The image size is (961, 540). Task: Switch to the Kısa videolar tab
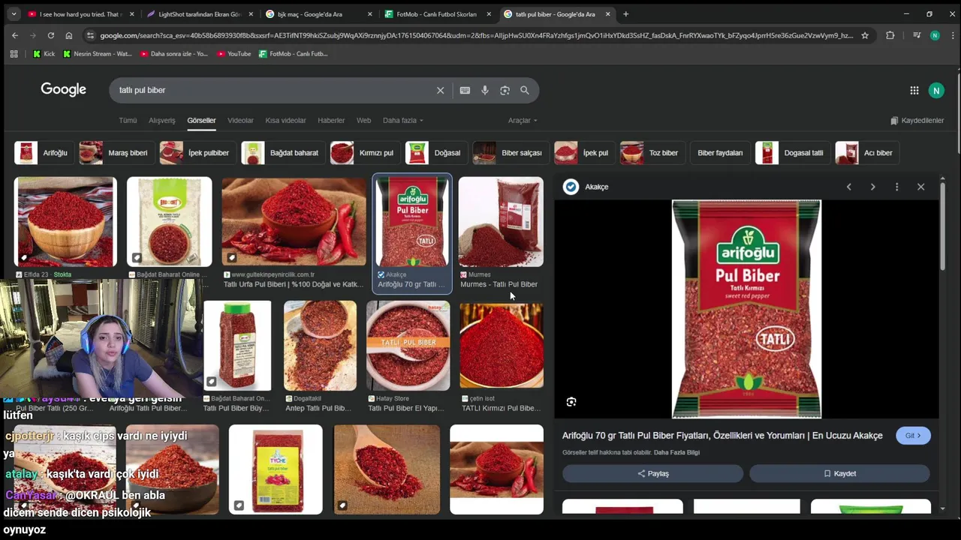[x=285, y=121]
